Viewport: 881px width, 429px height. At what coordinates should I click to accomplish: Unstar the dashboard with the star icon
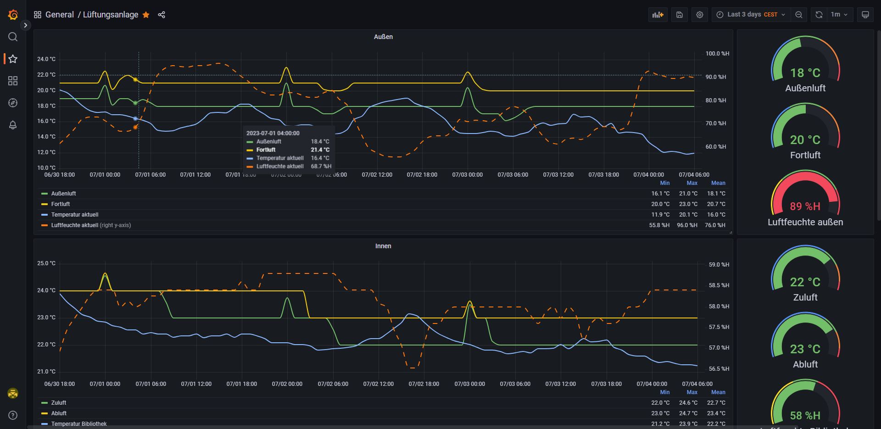[146, 15]
